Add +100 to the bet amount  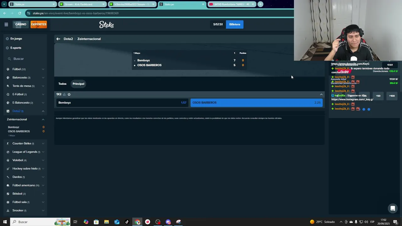click(392, 96)
